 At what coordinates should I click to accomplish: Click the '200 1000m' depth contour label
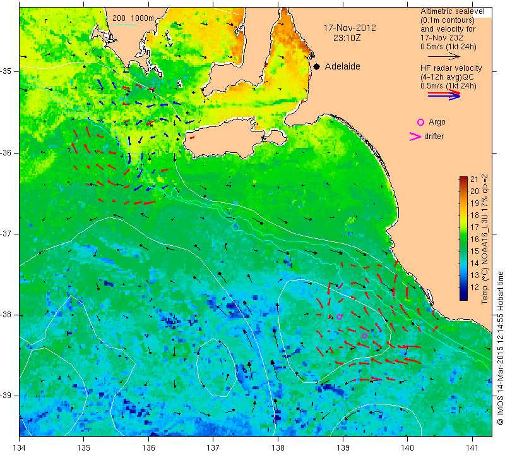click(x=133, y=18)
